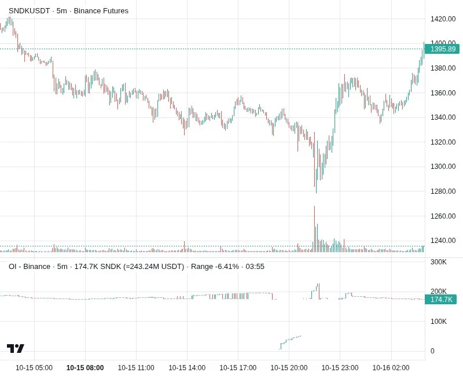Screen dimensions: 463x376
Task: Click the OI - Binance indicator legend
Action: [x=137, y=267]
